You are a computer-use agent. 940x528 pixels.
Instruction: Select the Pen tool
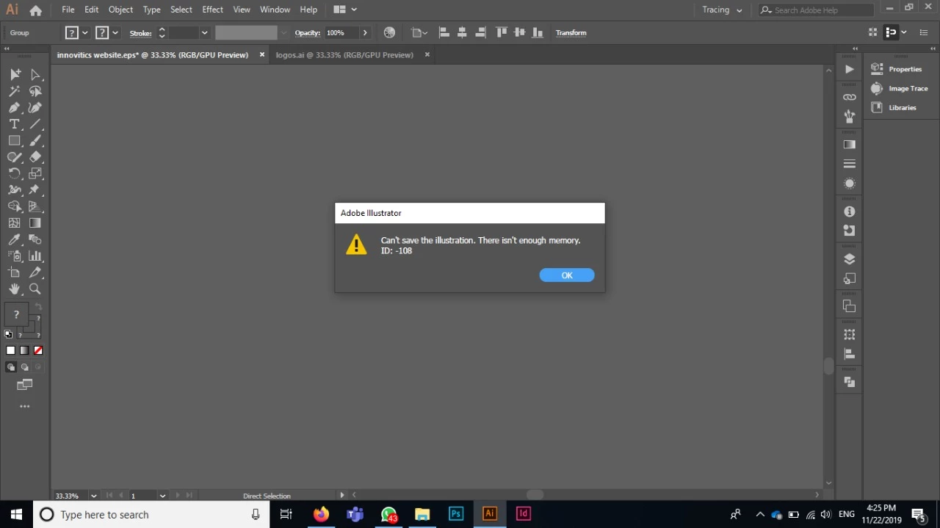point(15,107)
